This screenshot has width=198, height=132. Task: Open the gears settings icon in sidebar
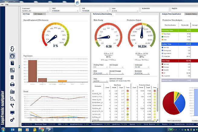(x=12, y=120)
